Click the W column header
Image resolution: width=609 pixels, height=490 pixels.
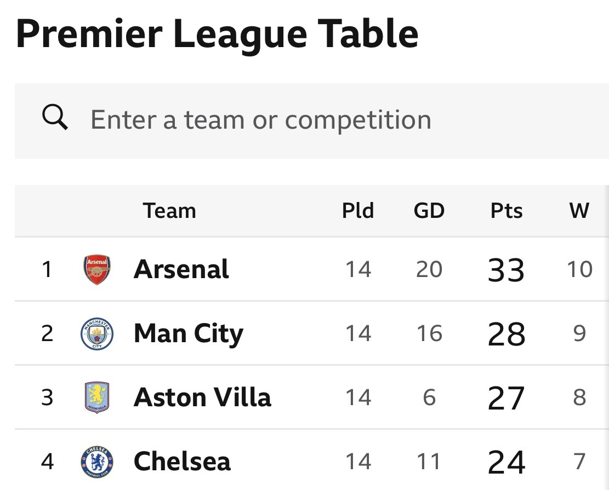[x=579, y=211]
